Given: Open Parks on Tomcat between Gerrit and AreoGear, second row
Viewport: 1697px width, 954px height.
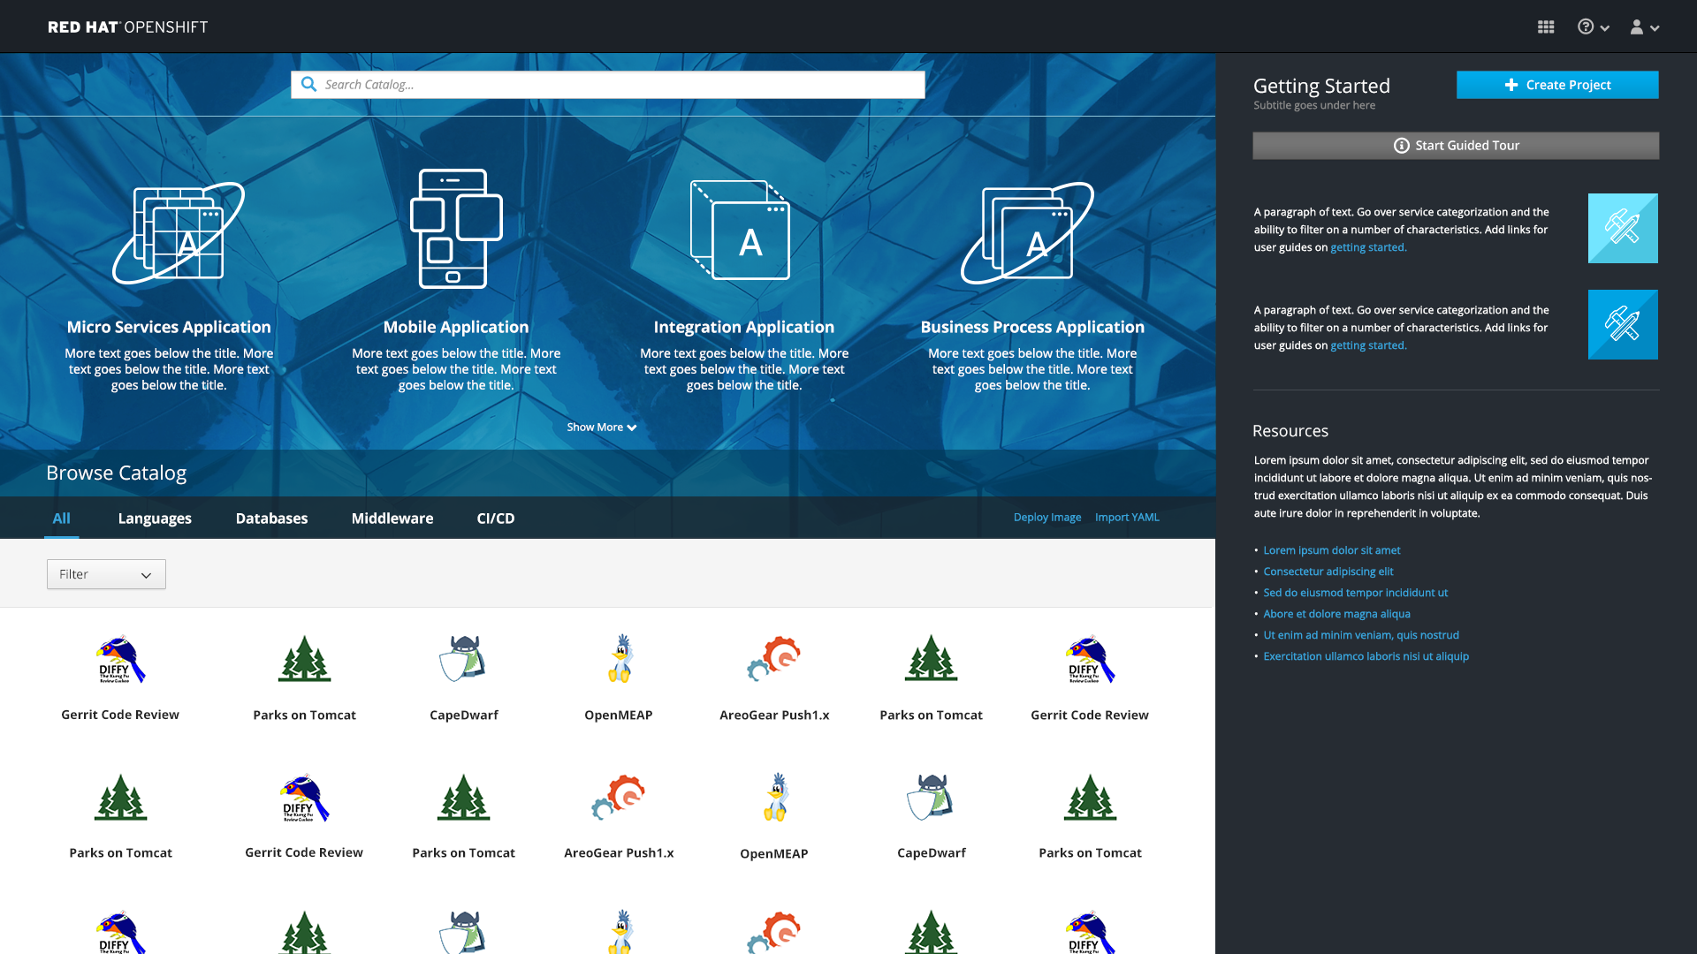Looking at the screenshot, I should tap(463, 816).
